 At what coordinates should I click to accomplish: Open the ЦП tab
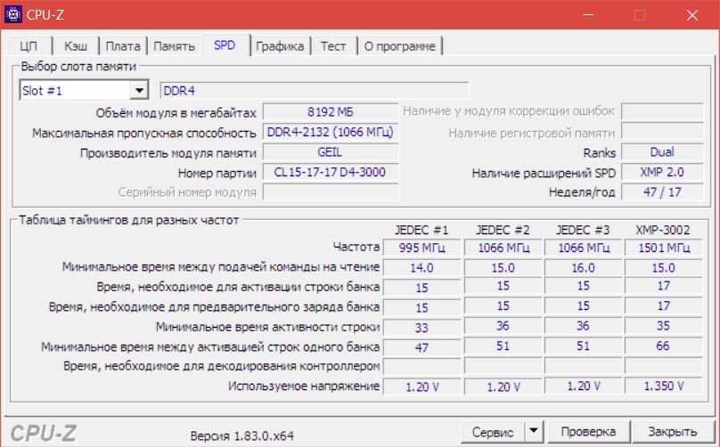(29, 46)
